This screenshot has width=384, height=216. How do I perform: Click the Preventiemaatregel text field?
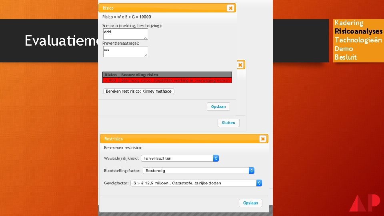(125, 52)
